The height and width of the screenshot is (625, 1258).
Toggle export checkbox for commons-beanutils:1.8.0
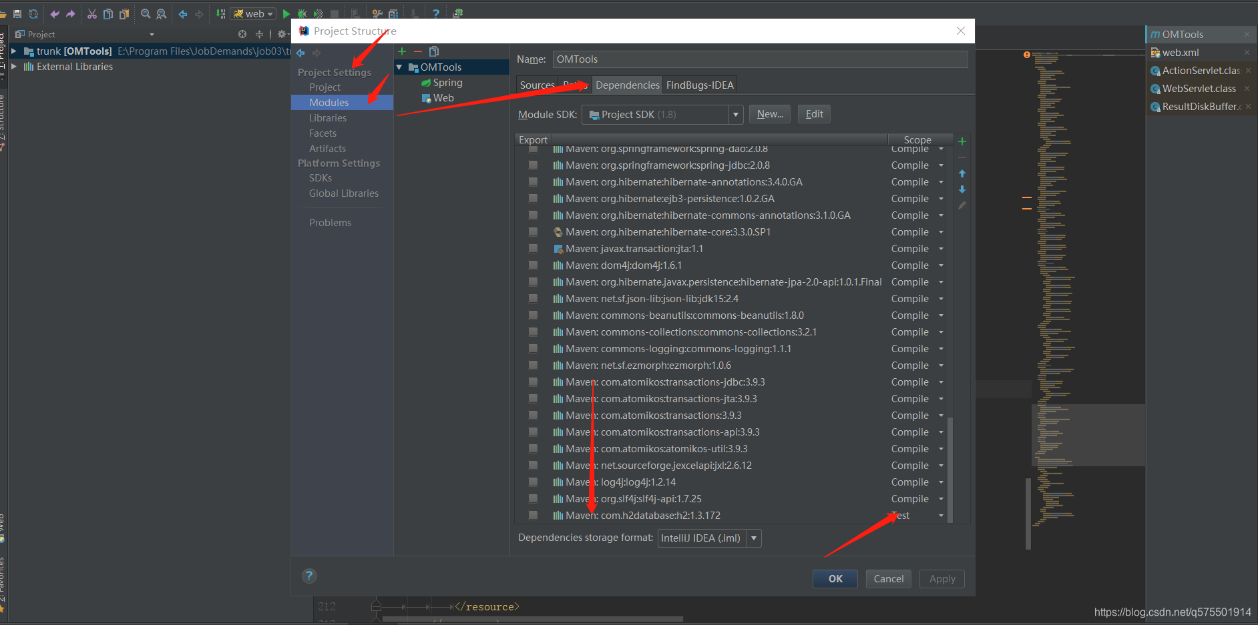[x=533, y=315]
